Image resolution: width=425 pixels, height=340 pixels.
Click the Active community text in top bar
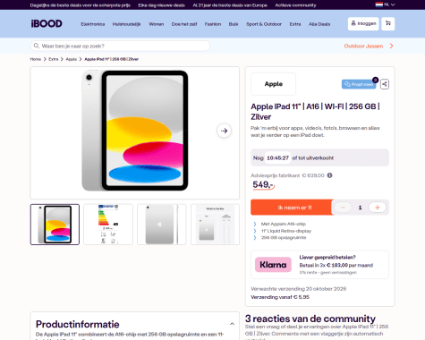pyautogui.click(x=295, y=5)
